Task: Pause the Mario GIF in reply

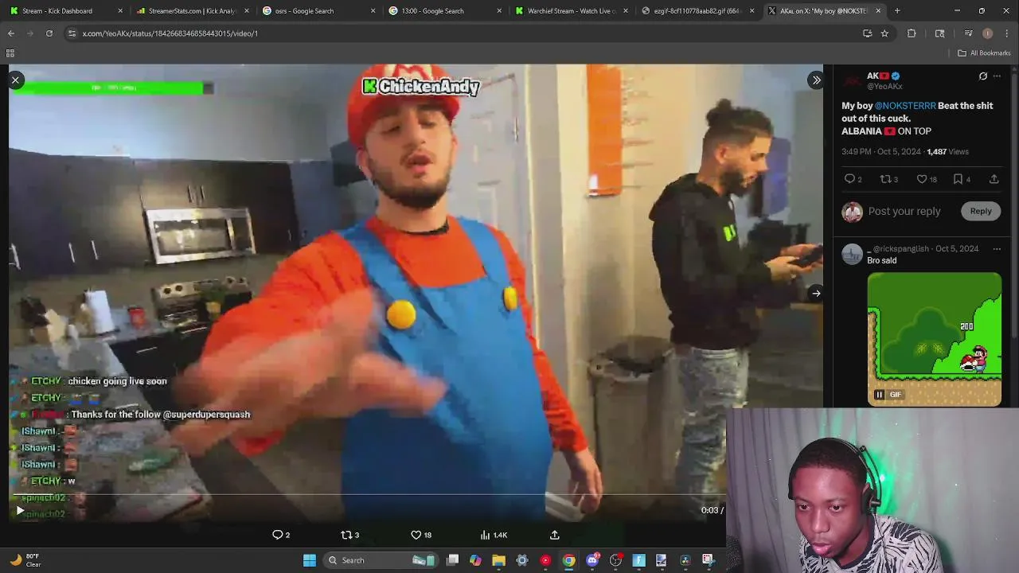Action: tap(879, 395)
